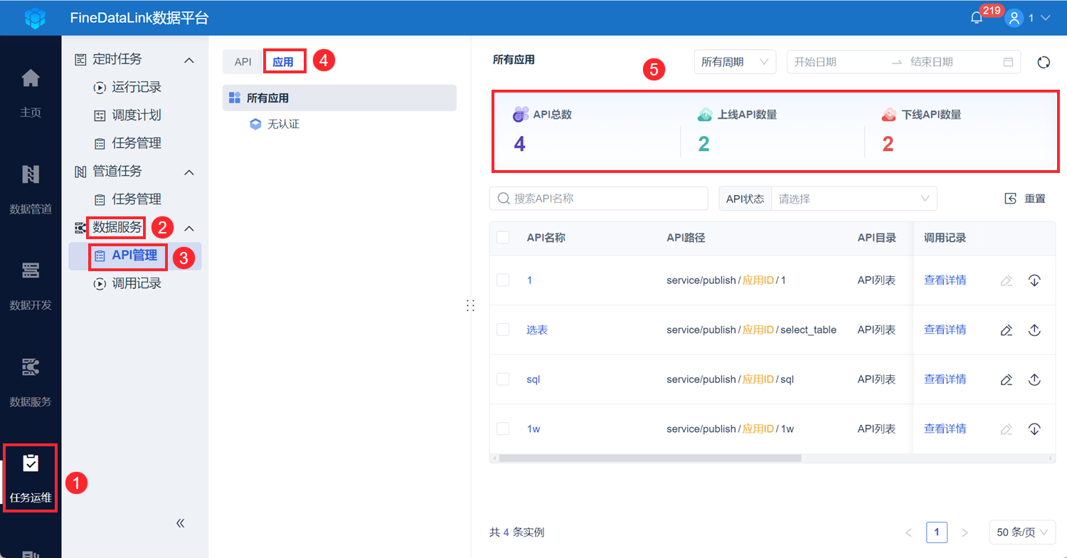Check the checkbox for 1w row
1067x558 pixels.
(503, 428)
